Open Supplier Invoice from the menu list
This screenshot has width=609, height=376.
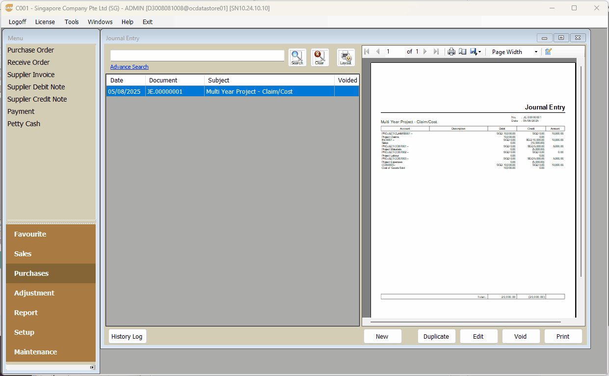click(31, 75)
